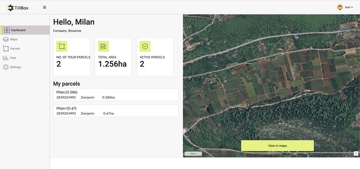Click the No. of your parcels card
The width and height of the screenshot is (360, 169).
click(x=72, y=57)
